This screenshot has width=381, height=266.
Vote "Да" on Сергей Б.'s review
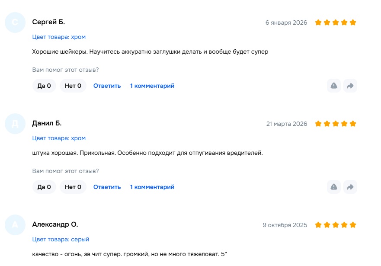(44, 86)
